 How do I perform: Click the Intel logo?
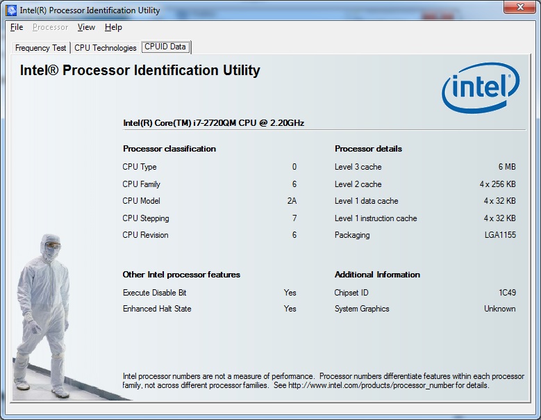481,88
